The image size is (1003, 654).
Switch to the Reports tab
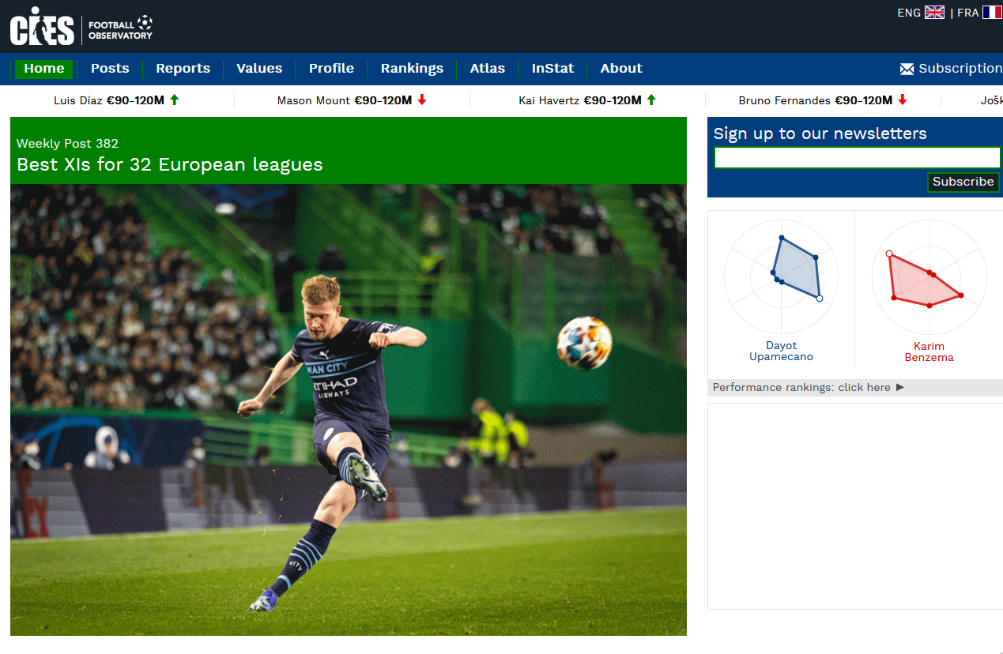183,69
